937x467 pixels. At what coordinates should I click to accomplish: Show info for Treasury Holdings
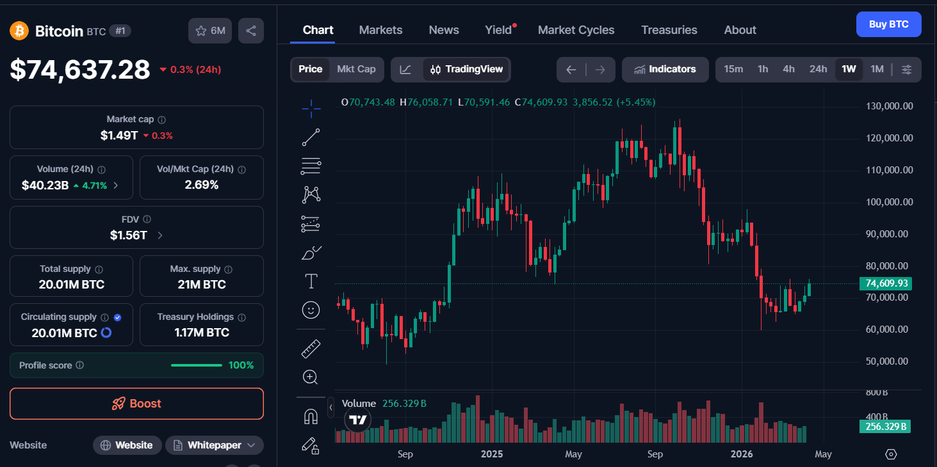(242, 317)
